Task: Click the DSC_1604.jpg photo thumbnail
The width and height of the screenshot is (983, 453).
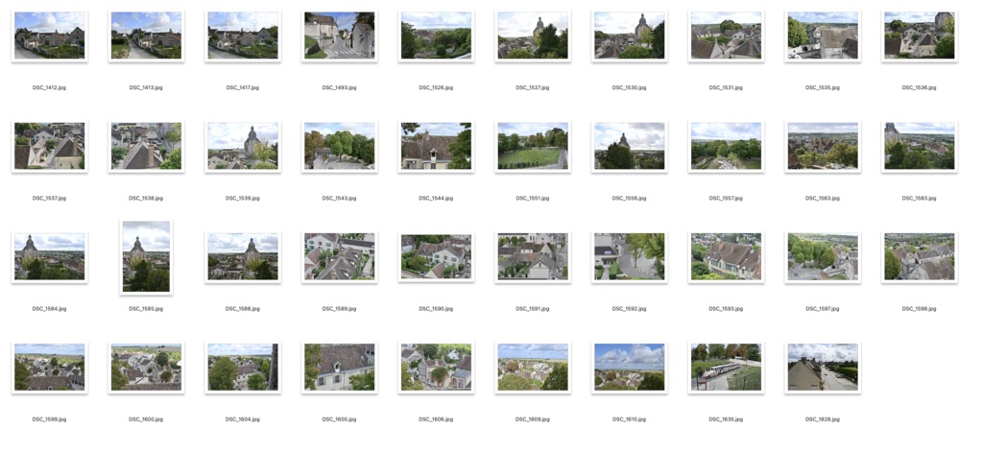Action: (x=243, y=368)
